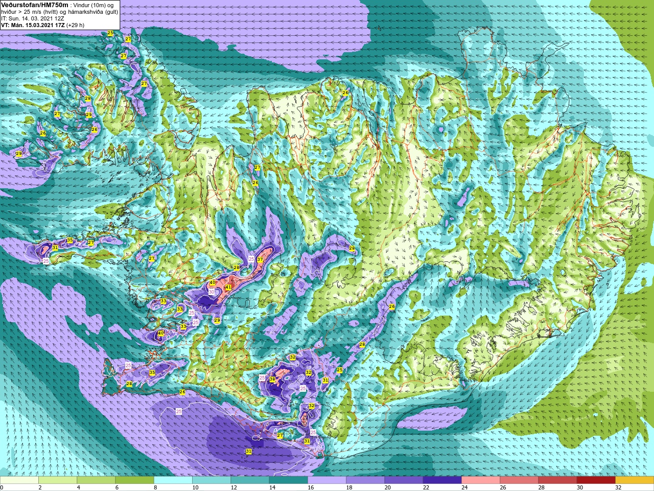Screen dimensions: 654x491
Task: Click the pale cyan 8–10 m/s legend swatch
Action: tap(173, 480)
